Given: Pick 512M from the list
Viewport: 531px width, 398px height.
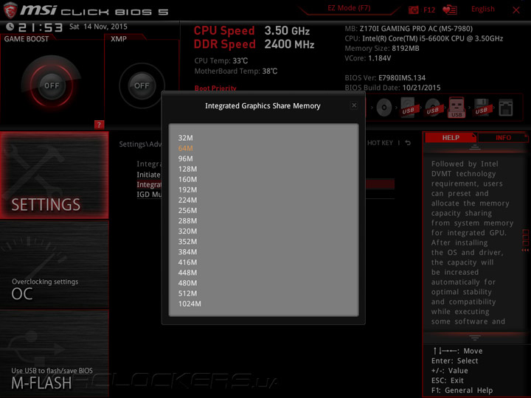Looking at the screenshot, I should coord(187,293).
